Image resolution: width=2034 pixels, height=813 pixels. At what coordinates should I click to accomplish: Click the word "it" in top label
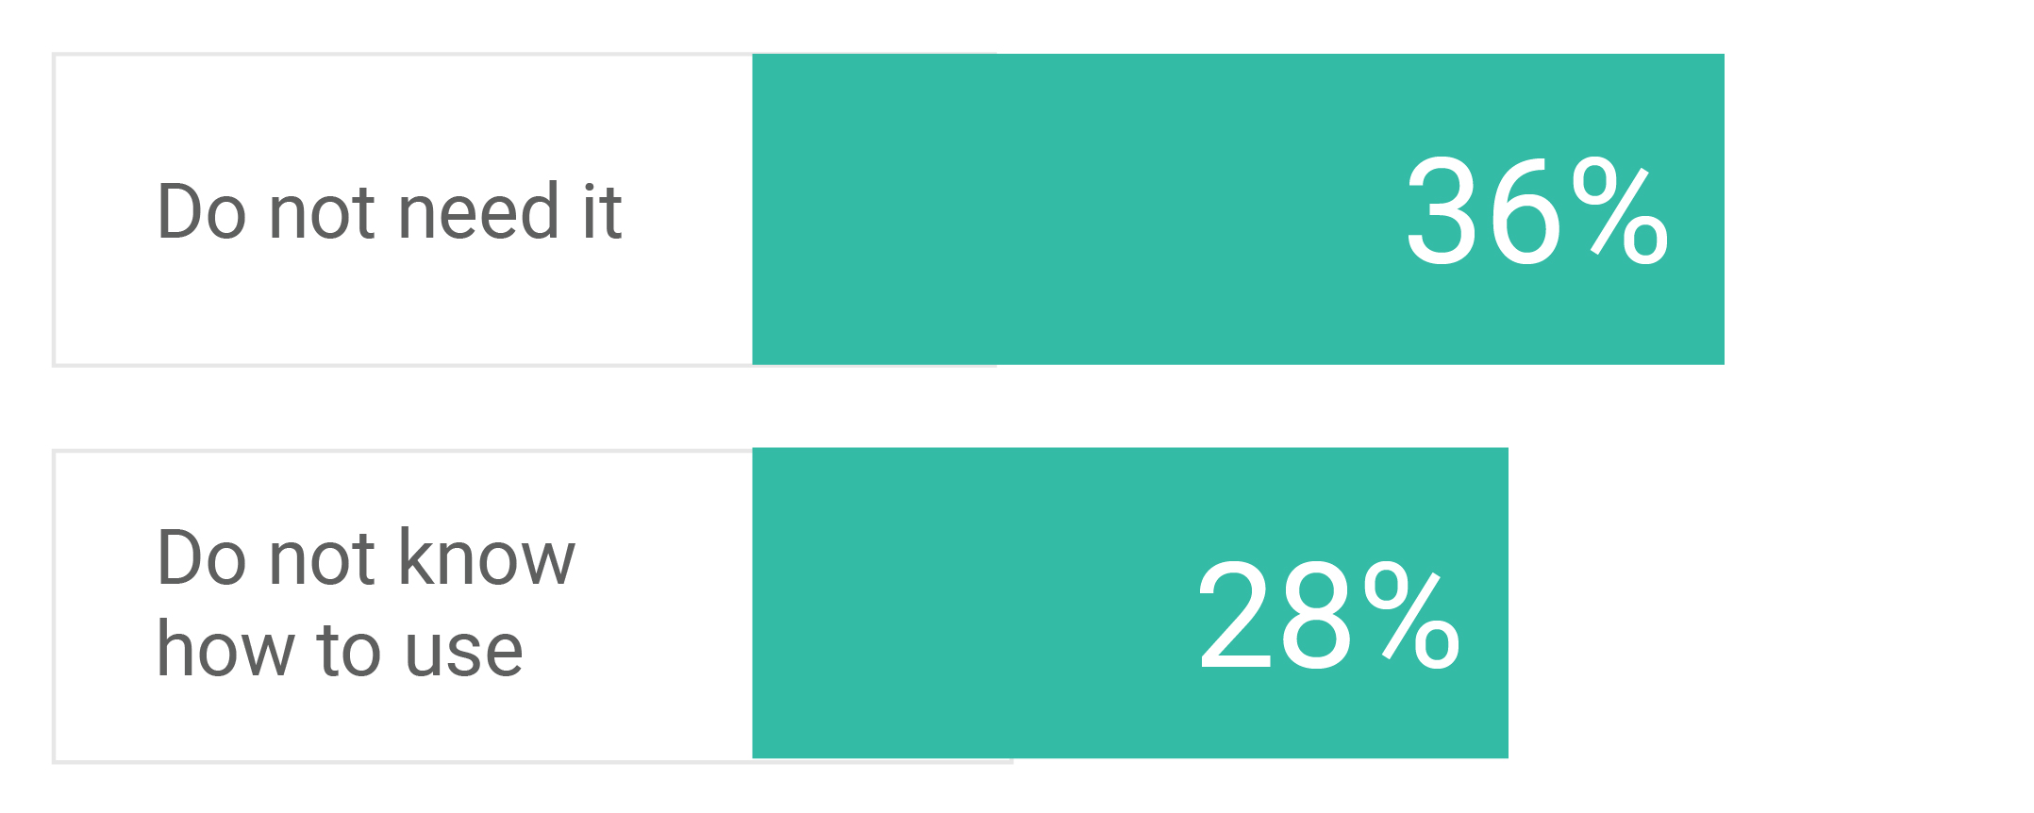coord(602,211)
